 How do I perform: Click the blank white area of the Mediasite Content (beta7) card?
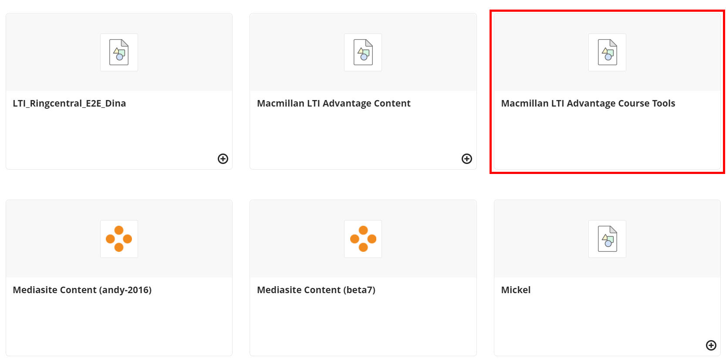(x=363, y=326)
